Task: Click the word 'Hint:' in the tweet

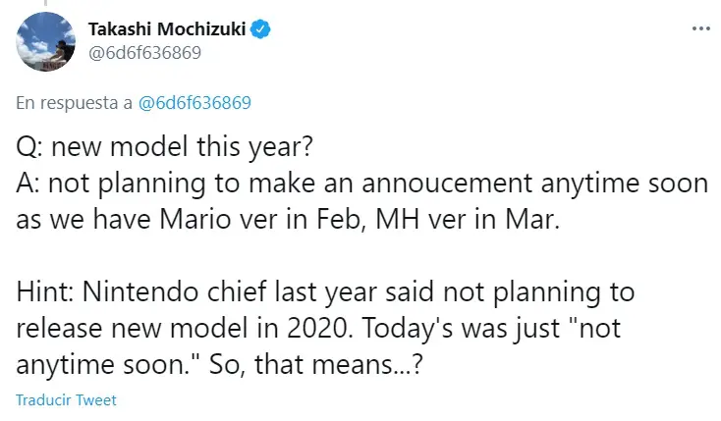Action: pyautogui.click(x=45, y=291)
